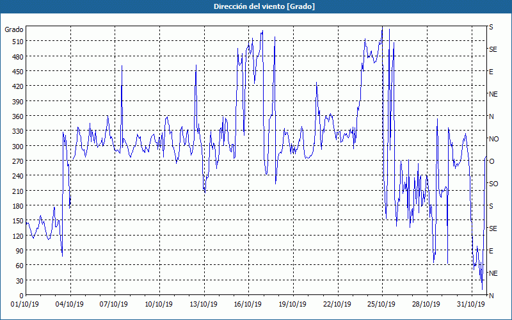Click the 150 label on the left axis
Viewport: 512px width, 320px height.
(x=17, y=221)
